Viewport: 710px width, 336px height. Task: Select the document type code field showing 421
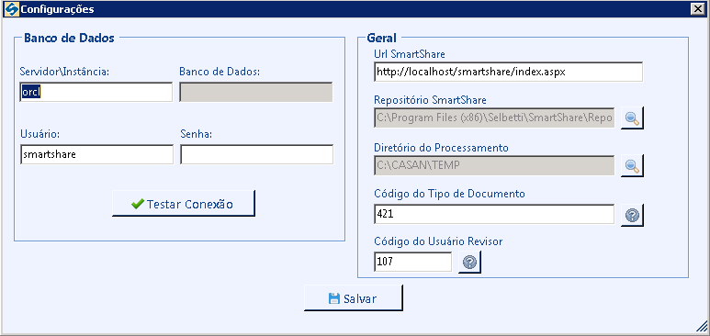[494, 214]
